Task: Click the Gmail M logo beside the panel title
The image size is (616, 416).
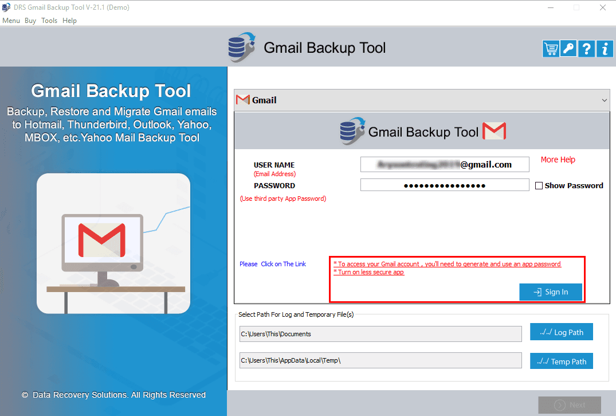Action: click(494, 131)
